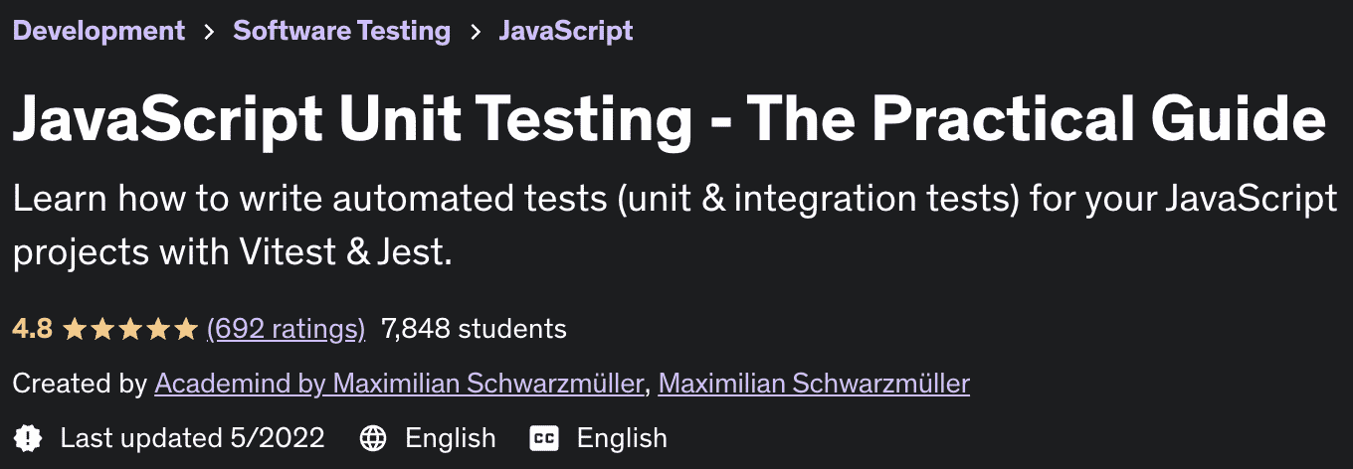This screenshot has width=1353, height=469.
Task: Visit Academind by Maximilian Schwarzmüller instructor link
Action: 399,384
